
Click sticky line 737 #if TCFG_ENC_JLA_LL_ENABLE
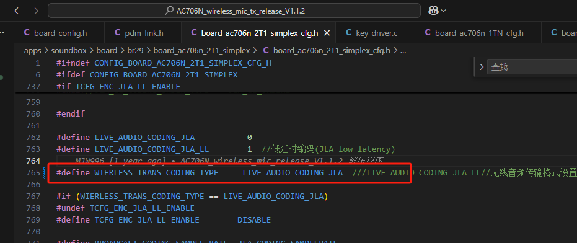click(118, 87)
